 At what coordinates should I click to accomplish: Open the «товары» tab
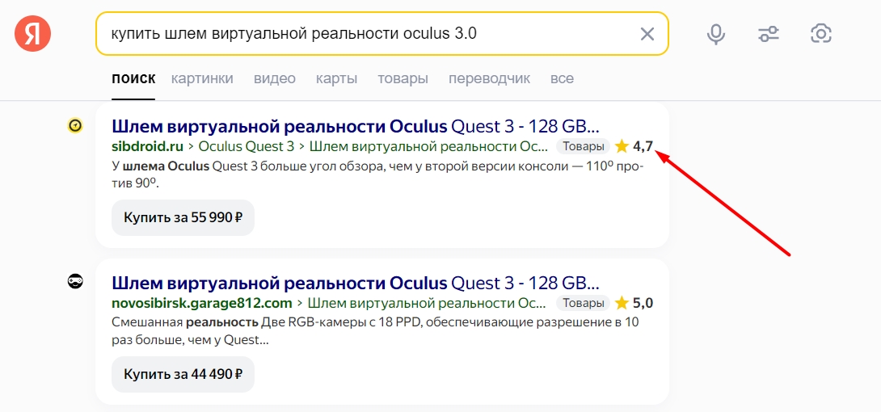click(x=403, y=78)
